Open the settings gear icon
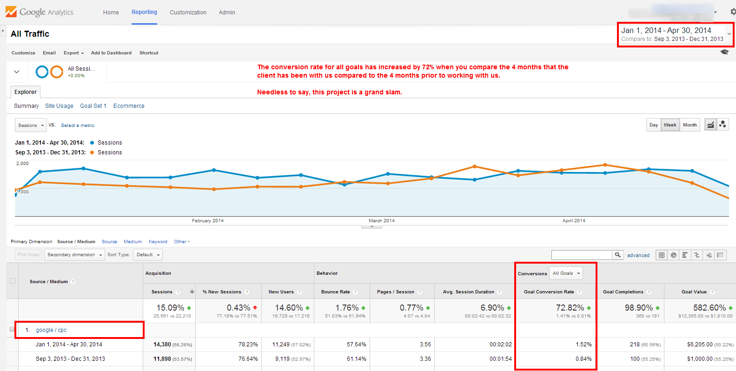 pos(733,12)
